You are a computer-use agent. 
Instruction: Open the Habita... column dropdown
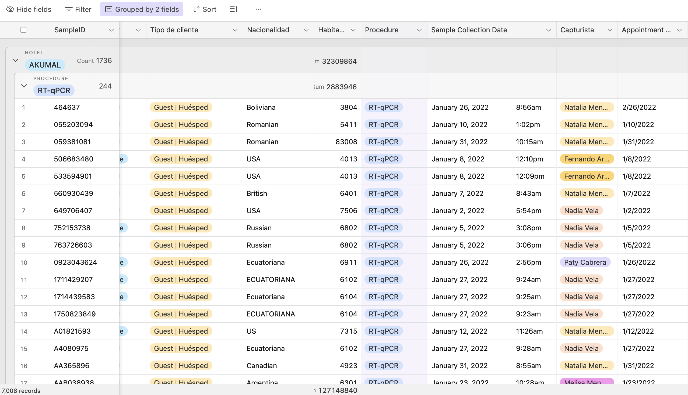353,30
